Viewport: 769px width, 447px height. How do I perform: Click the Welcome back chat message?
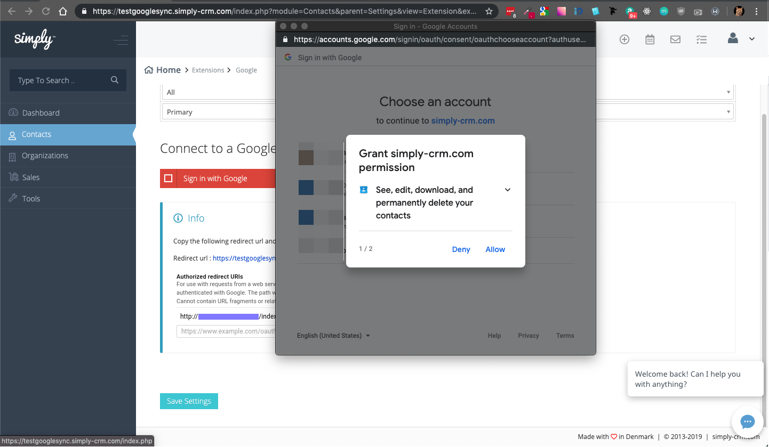[x=695, y=379]
